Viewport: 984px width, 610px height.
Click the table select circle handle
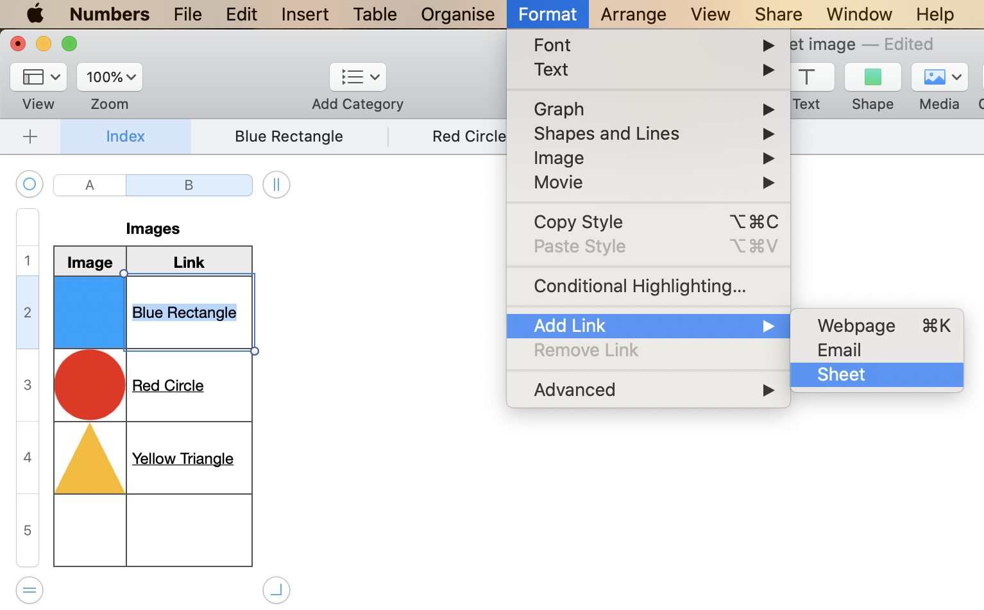(x=30, y=185)
